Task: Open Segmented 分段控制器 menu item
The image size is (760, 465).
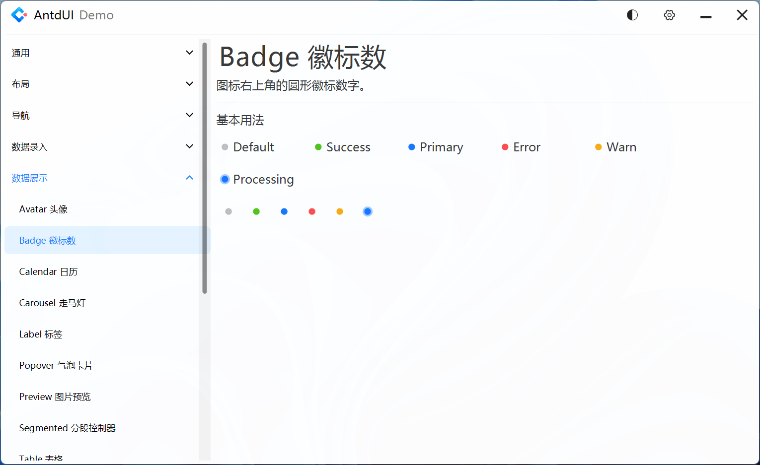Action: 68,428
